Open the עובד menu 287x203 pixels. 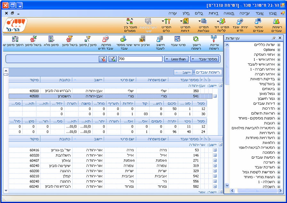(259, 13)
